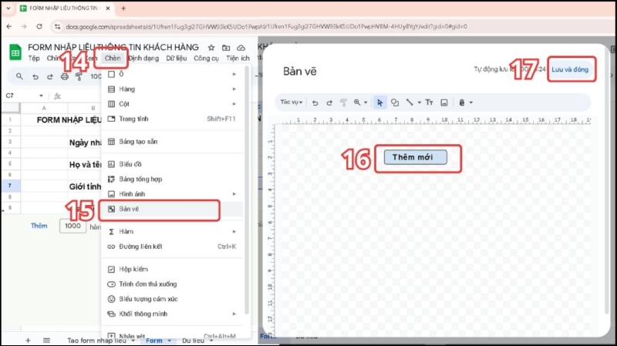Select the Text box tool
Screen dimensions: 617x346
[x=430, y=102]
